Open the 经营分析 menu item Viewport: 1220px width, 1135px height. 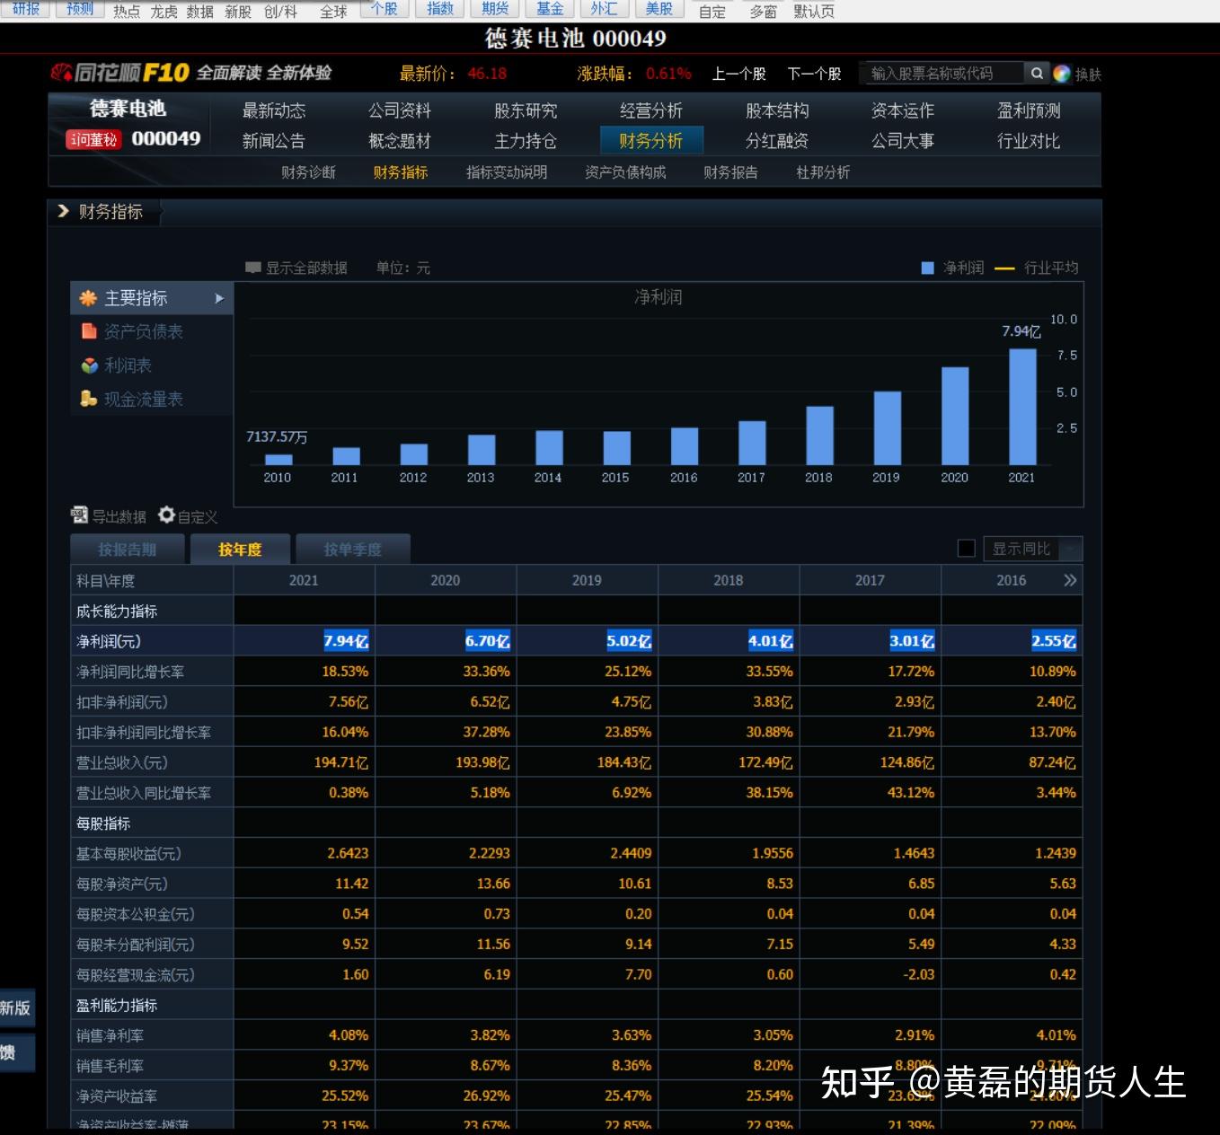pos(651,110)
